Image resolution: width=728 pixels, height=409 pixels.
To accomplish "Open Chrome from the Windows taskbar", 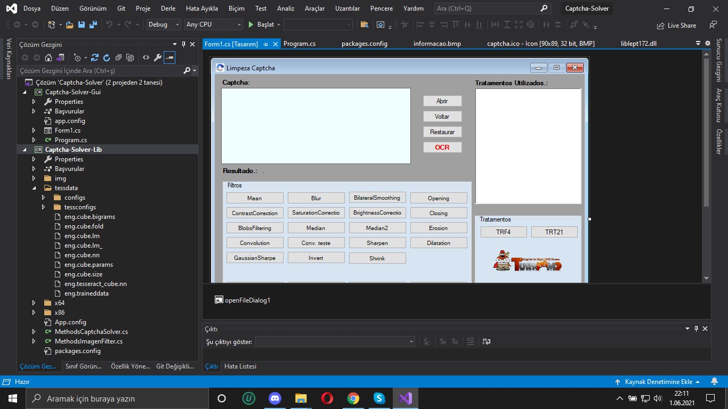I will pyautogui.click(x=353, y=398).
